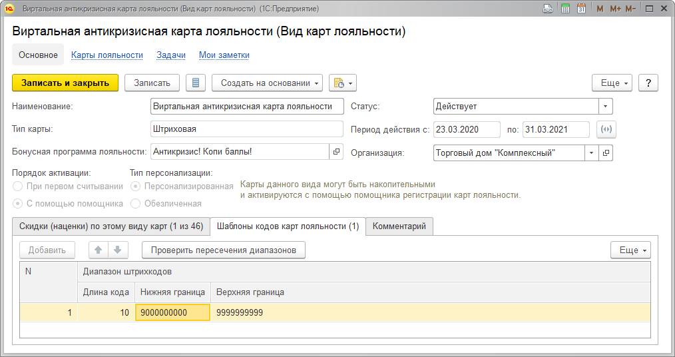
Task: Click the Нижняя граница cell 9000000000
Action: coord(172,312)
